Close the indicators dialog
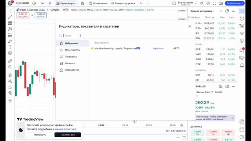Viewport: 251px width, 141px height. pyautogui.click(x=190, y=26)
